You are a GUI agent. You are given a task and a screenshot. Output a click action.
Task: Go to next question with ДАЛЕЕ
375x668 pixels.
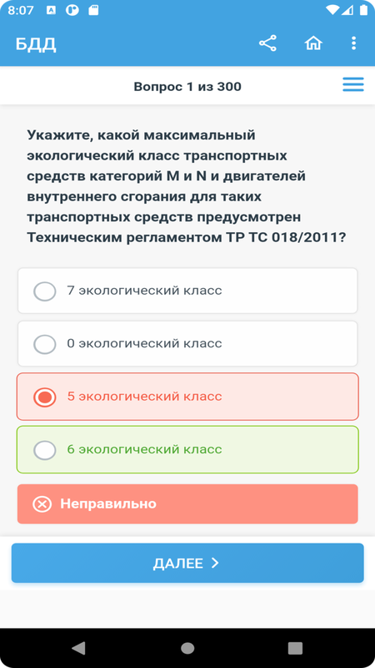187,563
